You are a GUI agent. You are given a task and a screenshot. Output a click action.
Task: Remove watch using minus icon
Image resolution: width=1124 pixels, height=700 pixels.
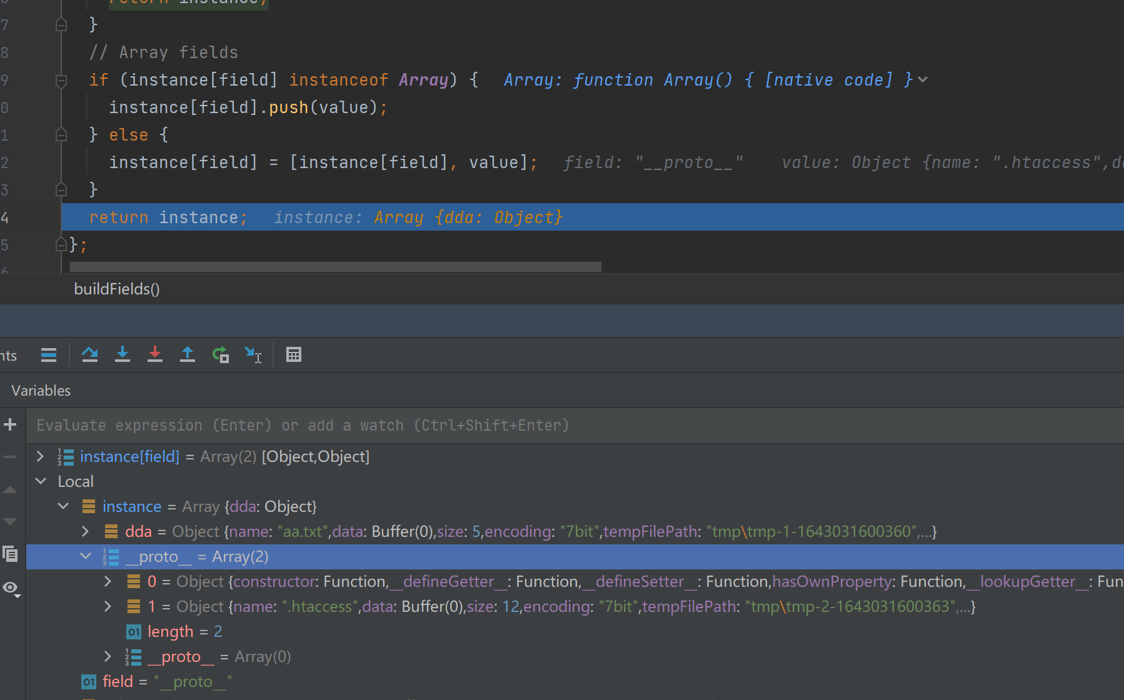click(x=10, y=457)
